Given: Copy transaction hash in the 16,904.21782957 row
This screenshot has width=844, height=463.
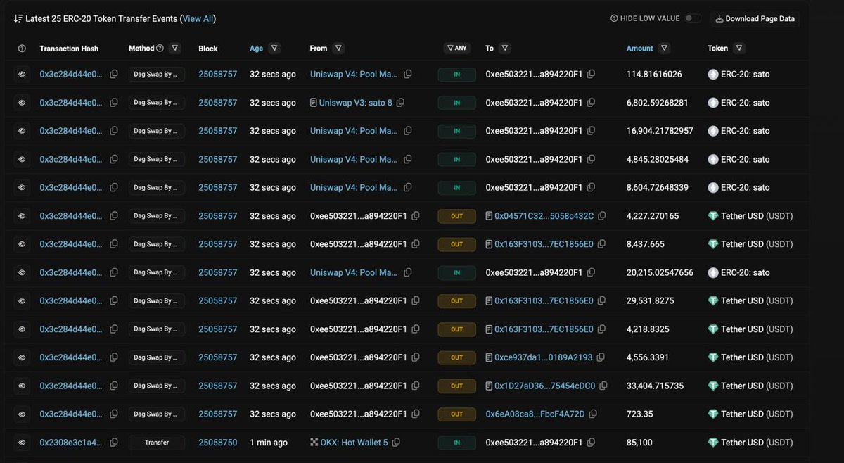Looking at the screenshot, I should (114, 131).
